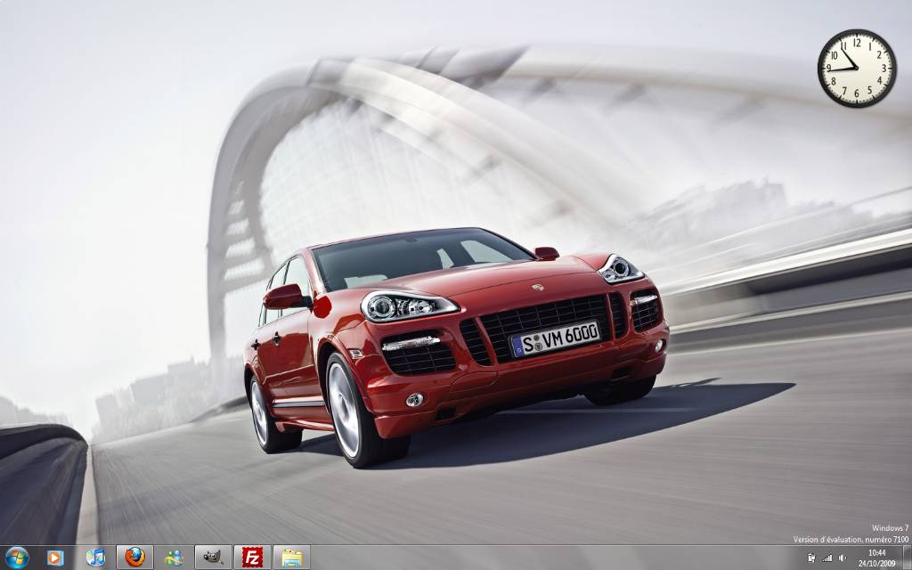912x570 pixels.
Task: Switch to the Firefox taskbar button
Action: [x=135, y=558]
